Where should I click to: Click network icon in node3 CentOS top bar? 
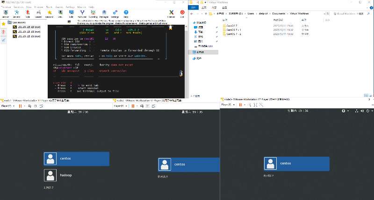click(x=357, y=111)
